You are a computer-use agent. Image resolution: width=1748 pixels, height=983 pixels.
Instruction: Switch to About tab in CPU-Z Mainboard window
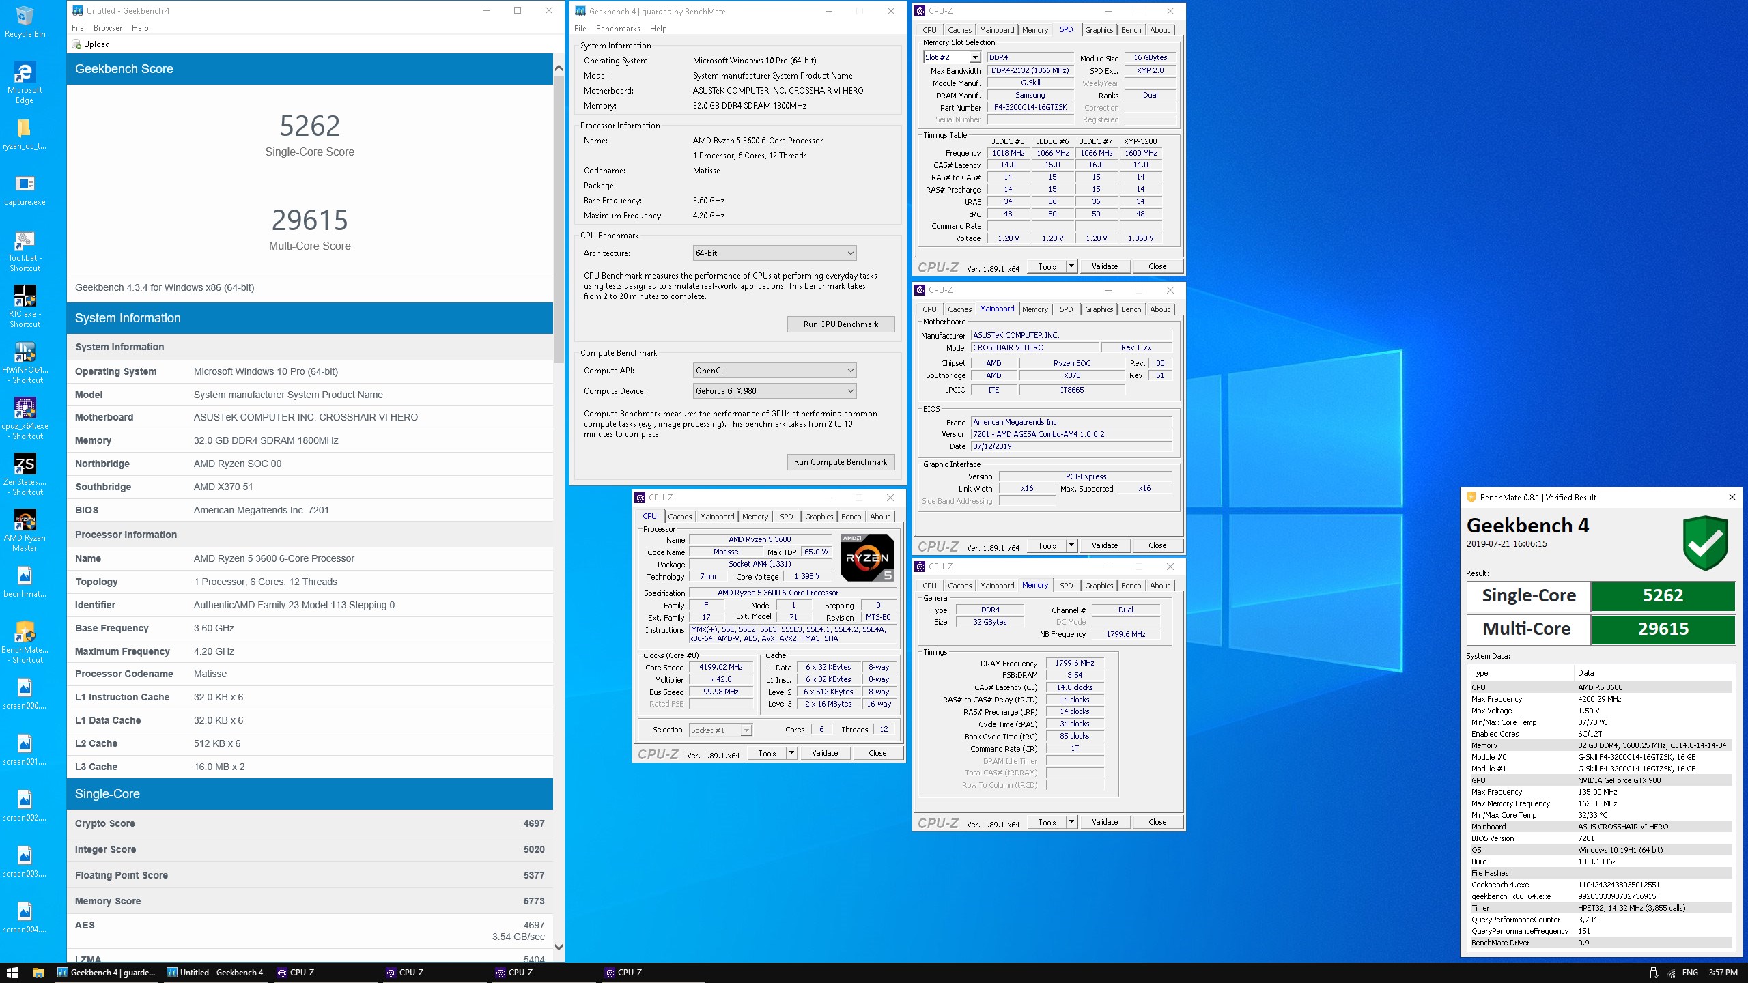tap(1159, 309)
